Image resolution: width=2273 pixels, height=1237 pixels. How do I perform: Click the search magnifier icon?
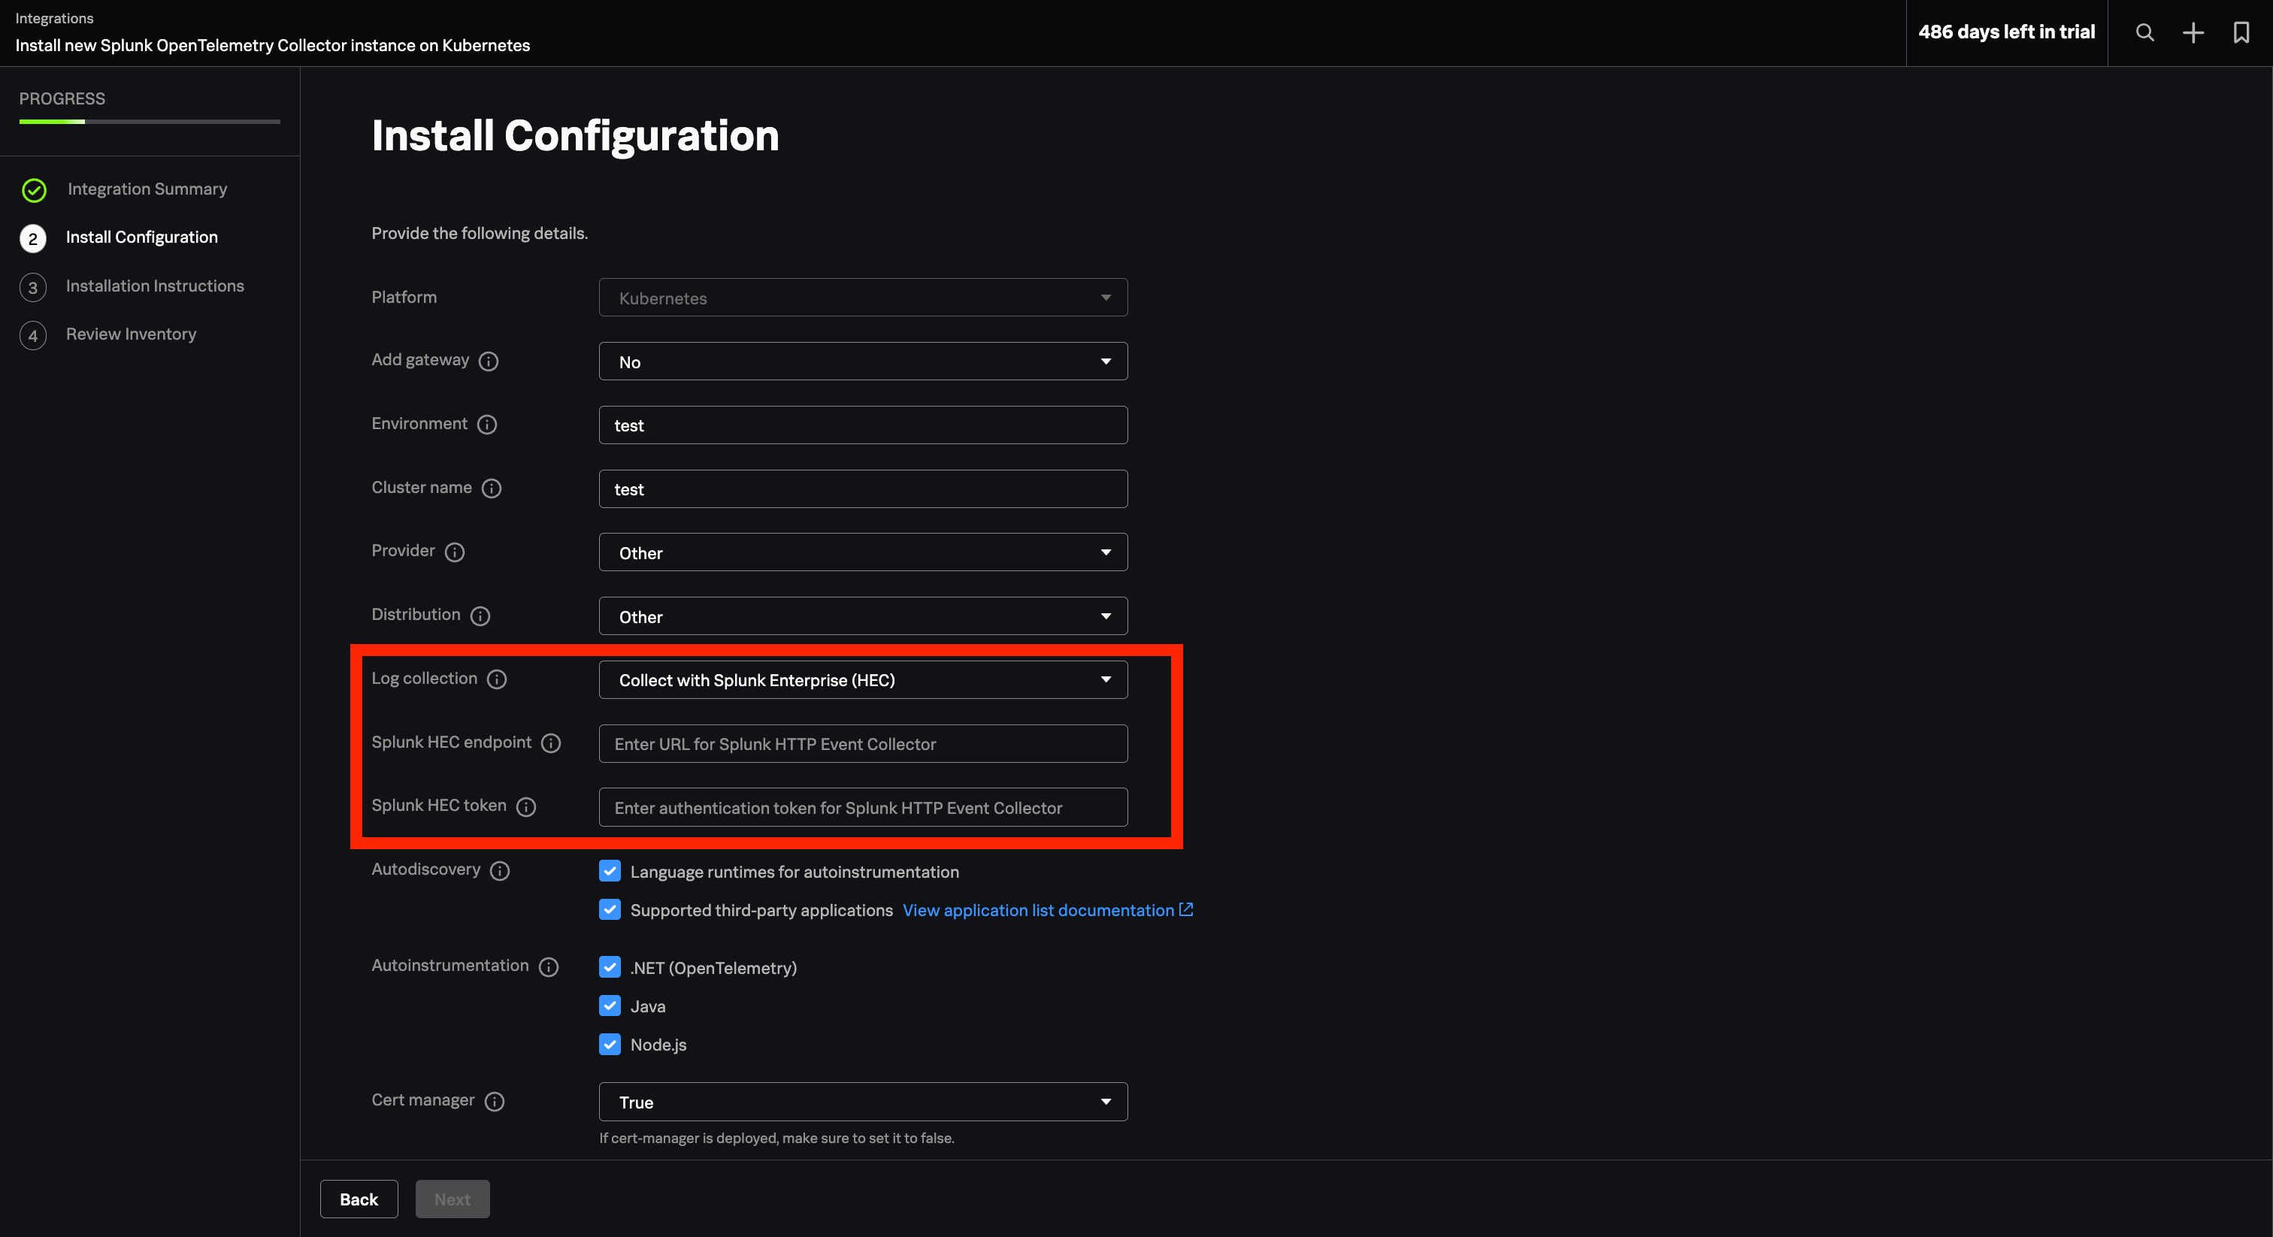click(x=2144, y=32)
